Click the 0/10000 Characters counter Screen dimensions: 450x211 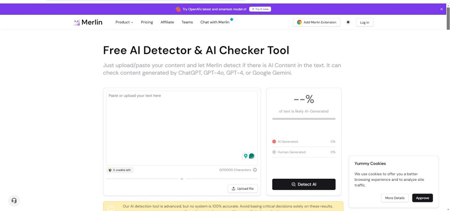(x=235, y=170)
